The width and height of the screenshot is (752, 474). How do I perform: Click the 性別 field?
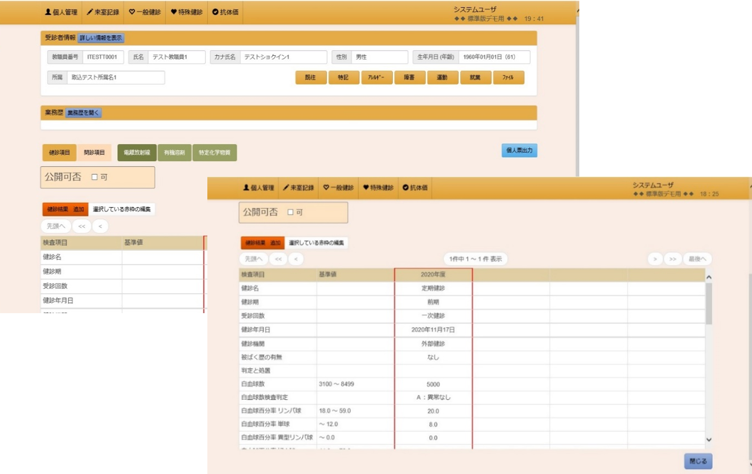pyautogui.click(x=379, y=57)
